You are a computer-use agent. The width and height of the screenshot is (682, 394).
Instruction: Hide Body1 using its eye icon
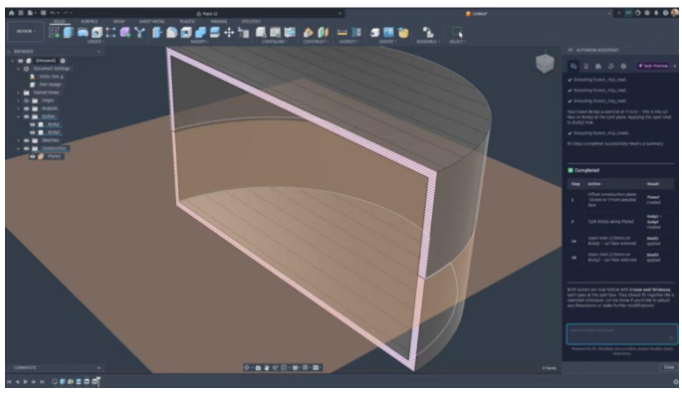point(32,124)
